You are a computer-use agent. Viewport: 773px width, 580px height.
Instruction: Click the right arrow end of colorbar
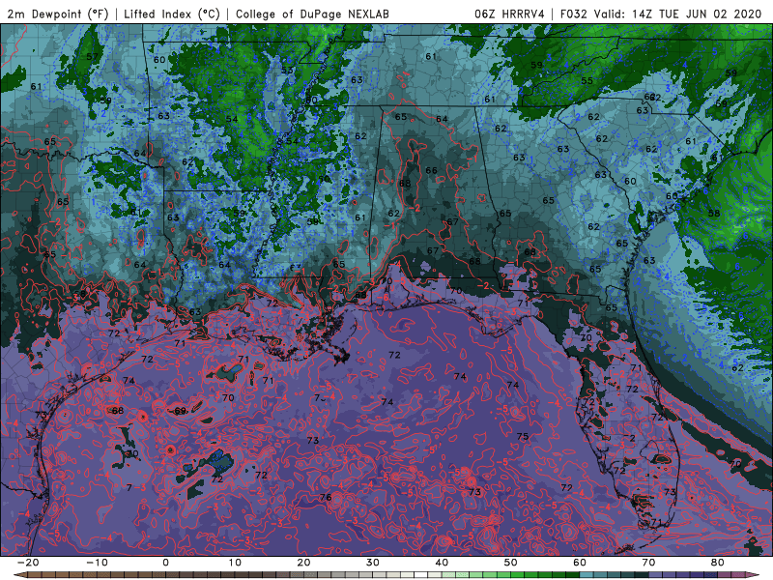pos(754,575)
